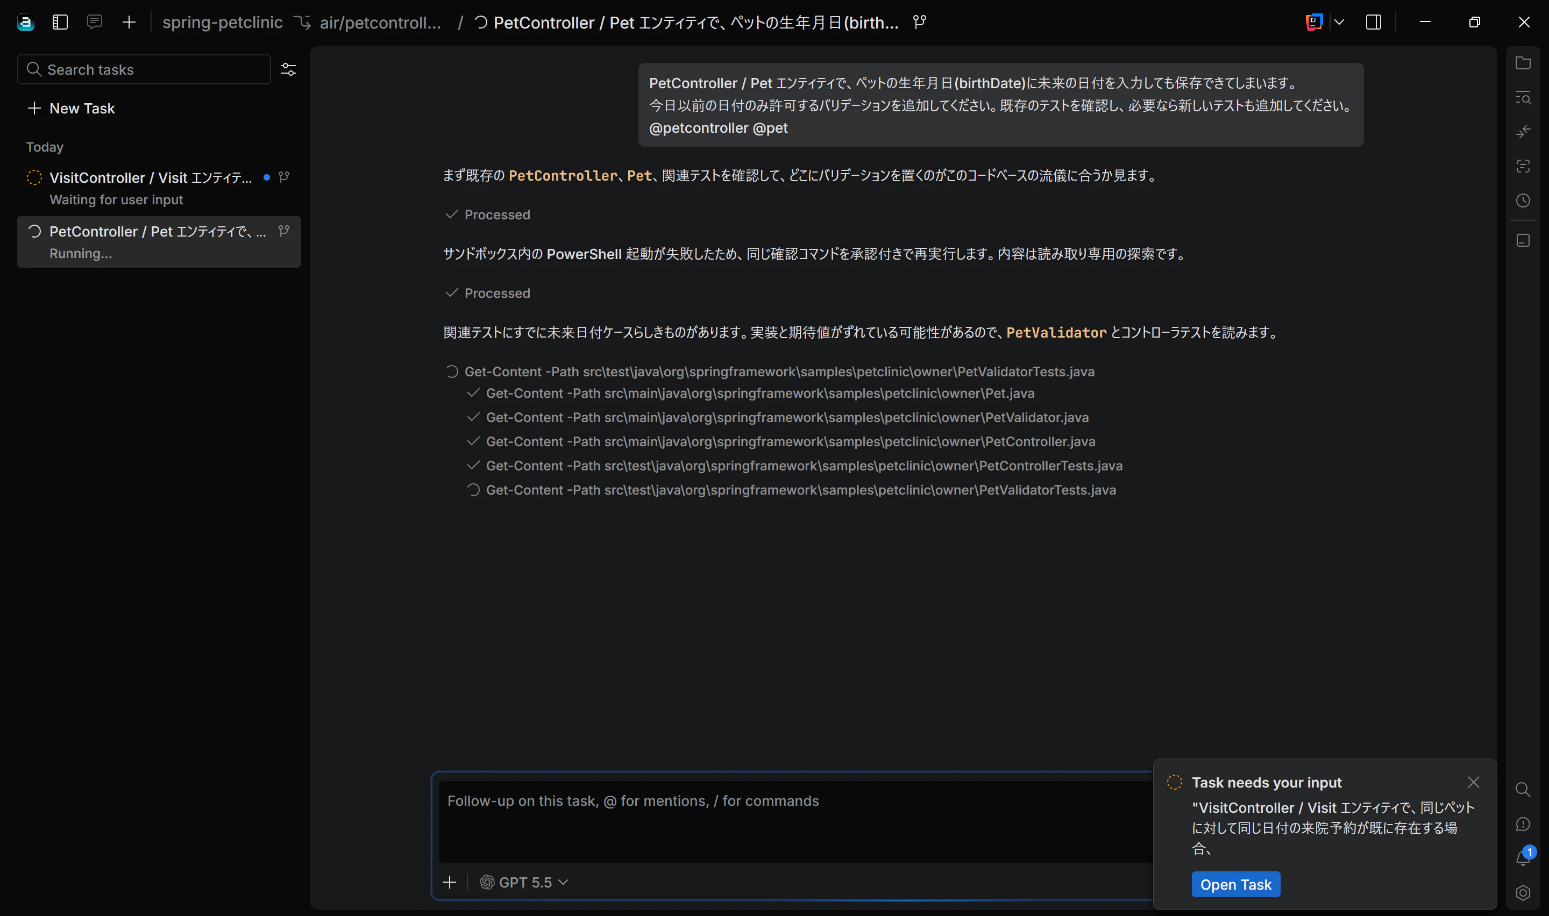Click branch icon on PetController task row

[284, 231]
